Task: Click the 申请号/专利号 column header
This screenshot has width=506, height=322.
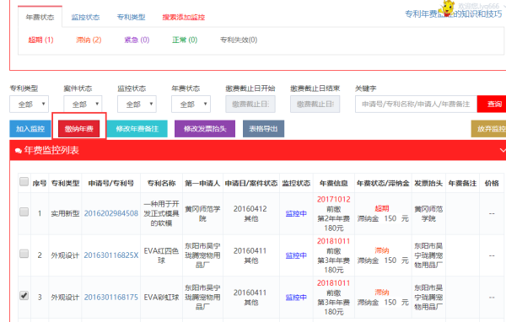Action: point(111,183)
